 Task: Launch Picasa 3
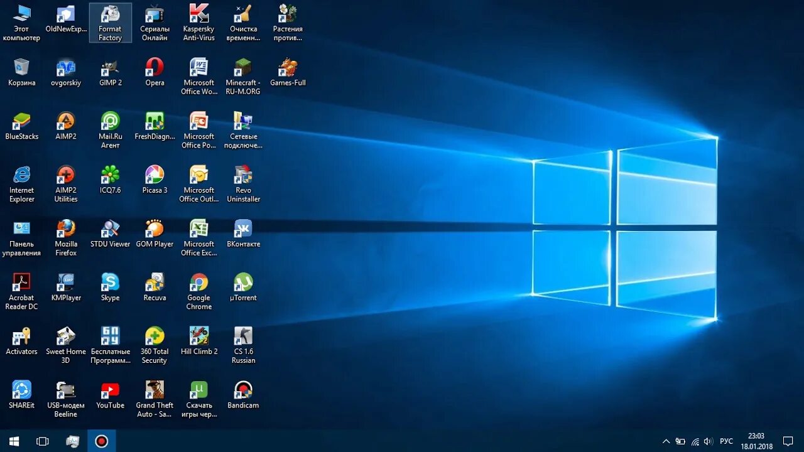(155, 176)
